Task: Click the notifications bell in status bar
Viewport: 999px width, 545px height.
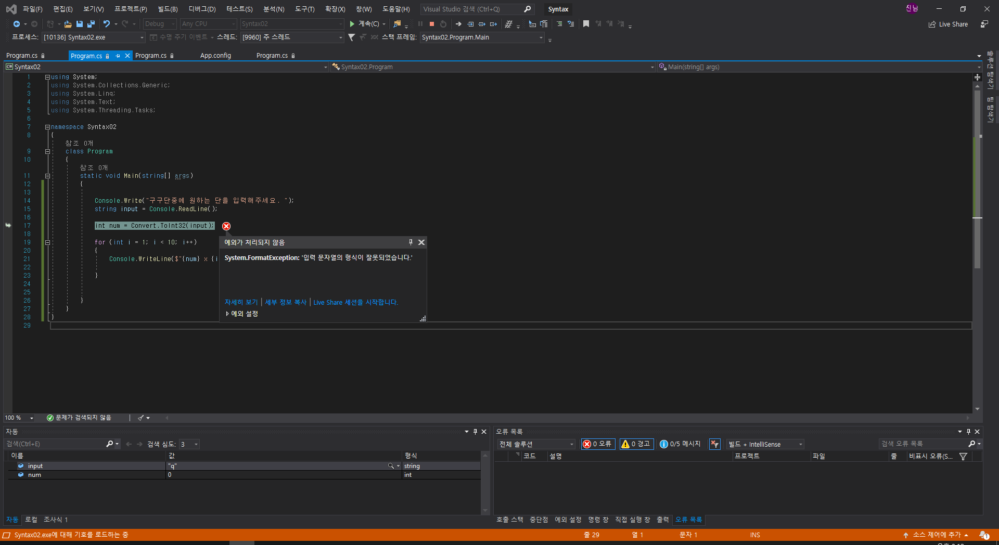Action: (x=984, y=535)
